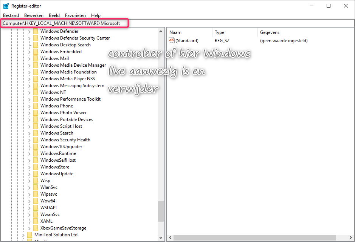Select the XAML key label
355x242 pixels.
(47, 221)
